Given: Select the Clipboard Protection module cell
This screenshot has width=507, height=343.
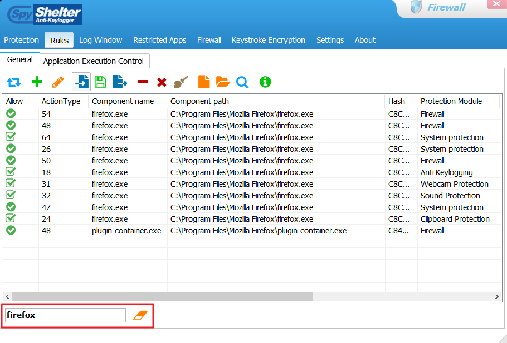Looking at the screenshot, I should pos(455,220).
